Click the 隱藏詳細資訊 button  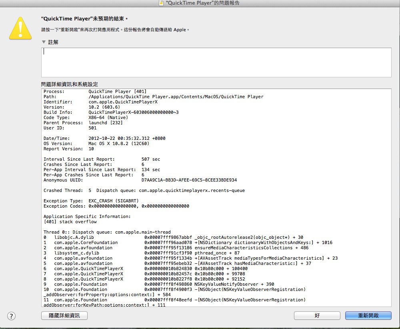(x=64, y=315)
